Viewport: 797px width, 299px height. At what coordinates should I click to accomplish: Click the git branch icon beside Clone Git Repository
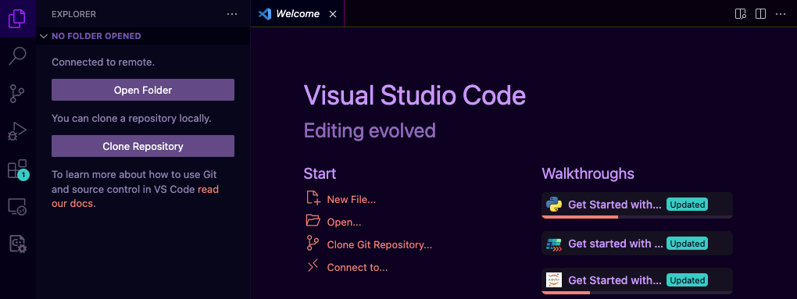click(x=313, y=243)
